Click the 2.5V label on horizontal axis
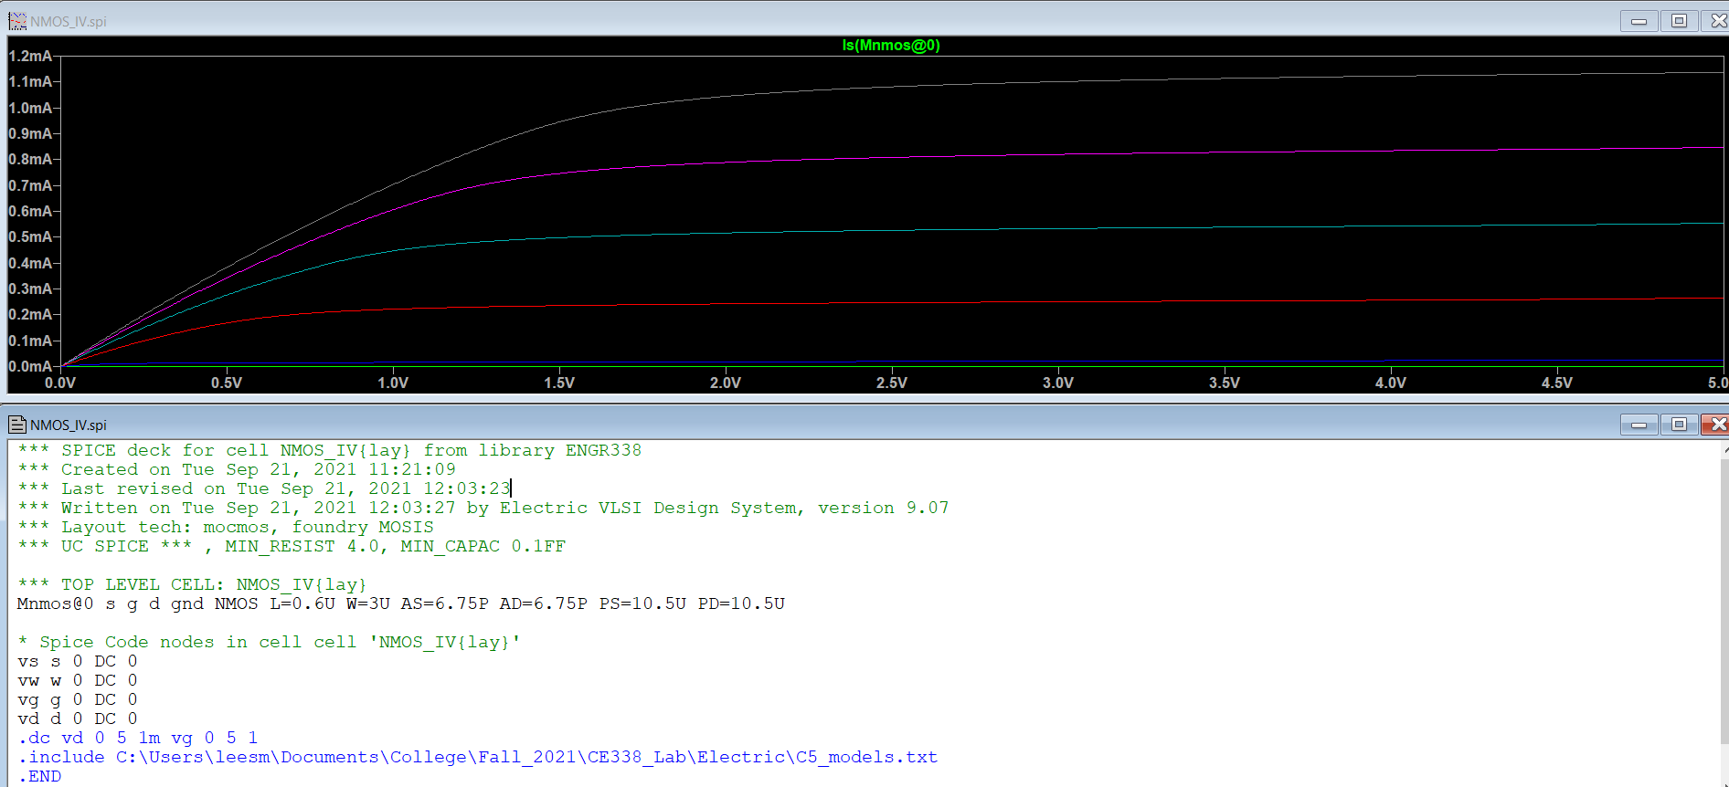Viewport: 1729px width, 787px height. 891,383
